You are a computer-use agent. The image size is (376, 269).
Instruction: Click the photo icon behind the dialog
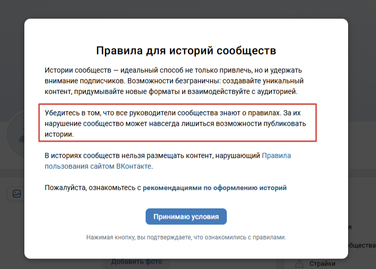pos(17,194)
